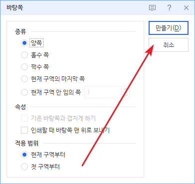Open the dialog description balloon icon
195x184 pixels.
(152, 8)
